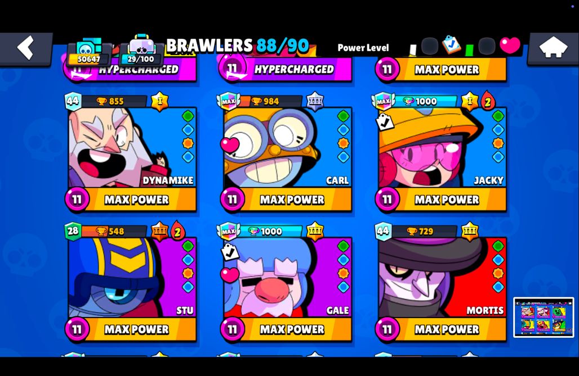Toggle the quest clipboard filter at top
The width and height of the screenshot is (579, 376).
coord(451,45)
